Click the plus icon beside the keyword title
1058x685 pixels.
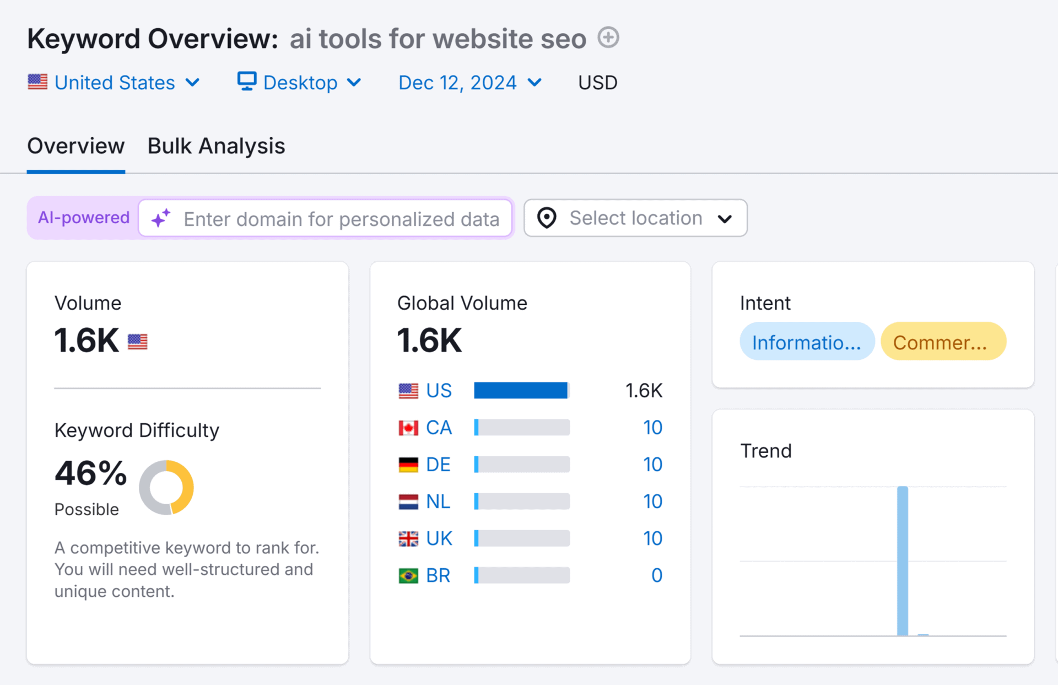(x=608, y=38)
